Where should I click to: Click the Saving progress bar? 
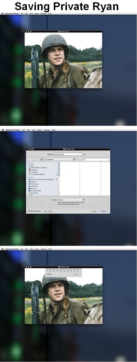(x=63, y=271)
